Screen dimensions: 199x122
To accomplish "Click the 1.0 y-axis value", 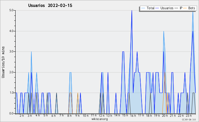I will tap(11, 93).
